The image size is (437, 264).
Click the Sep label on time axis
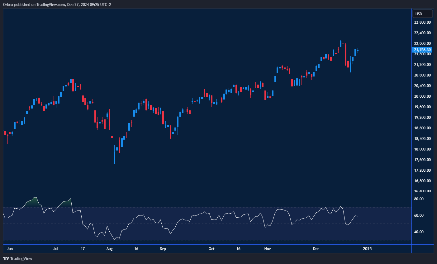point(163,249)
